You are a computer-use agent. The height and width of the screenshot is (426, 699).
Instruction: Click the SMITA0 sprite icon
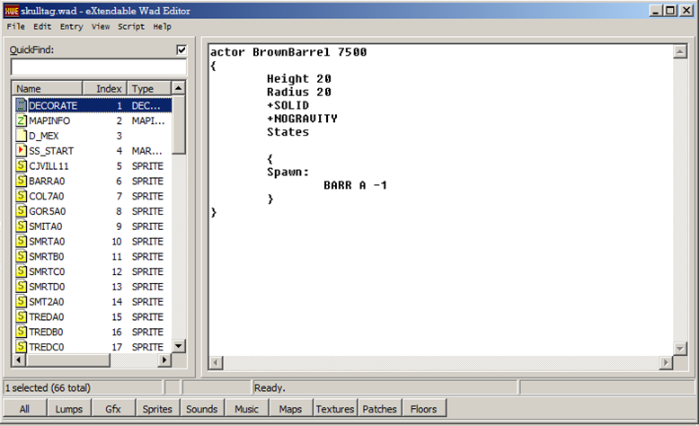21,226
